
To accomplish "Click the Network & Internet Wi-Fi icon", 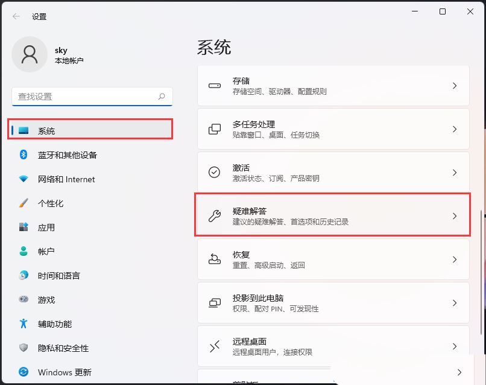I will 24,179.
